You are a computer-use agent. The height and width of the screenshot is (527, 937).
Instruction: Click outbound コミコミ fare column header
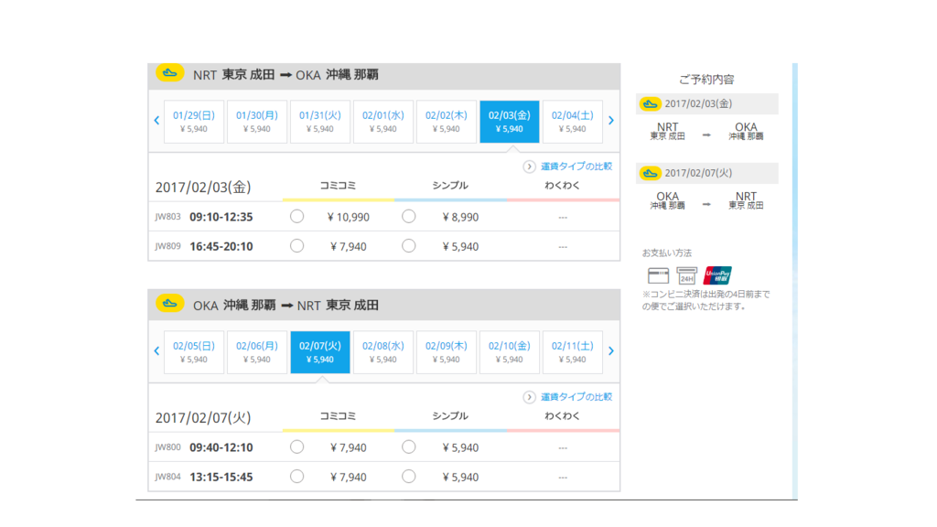click(x=339, y=186)
